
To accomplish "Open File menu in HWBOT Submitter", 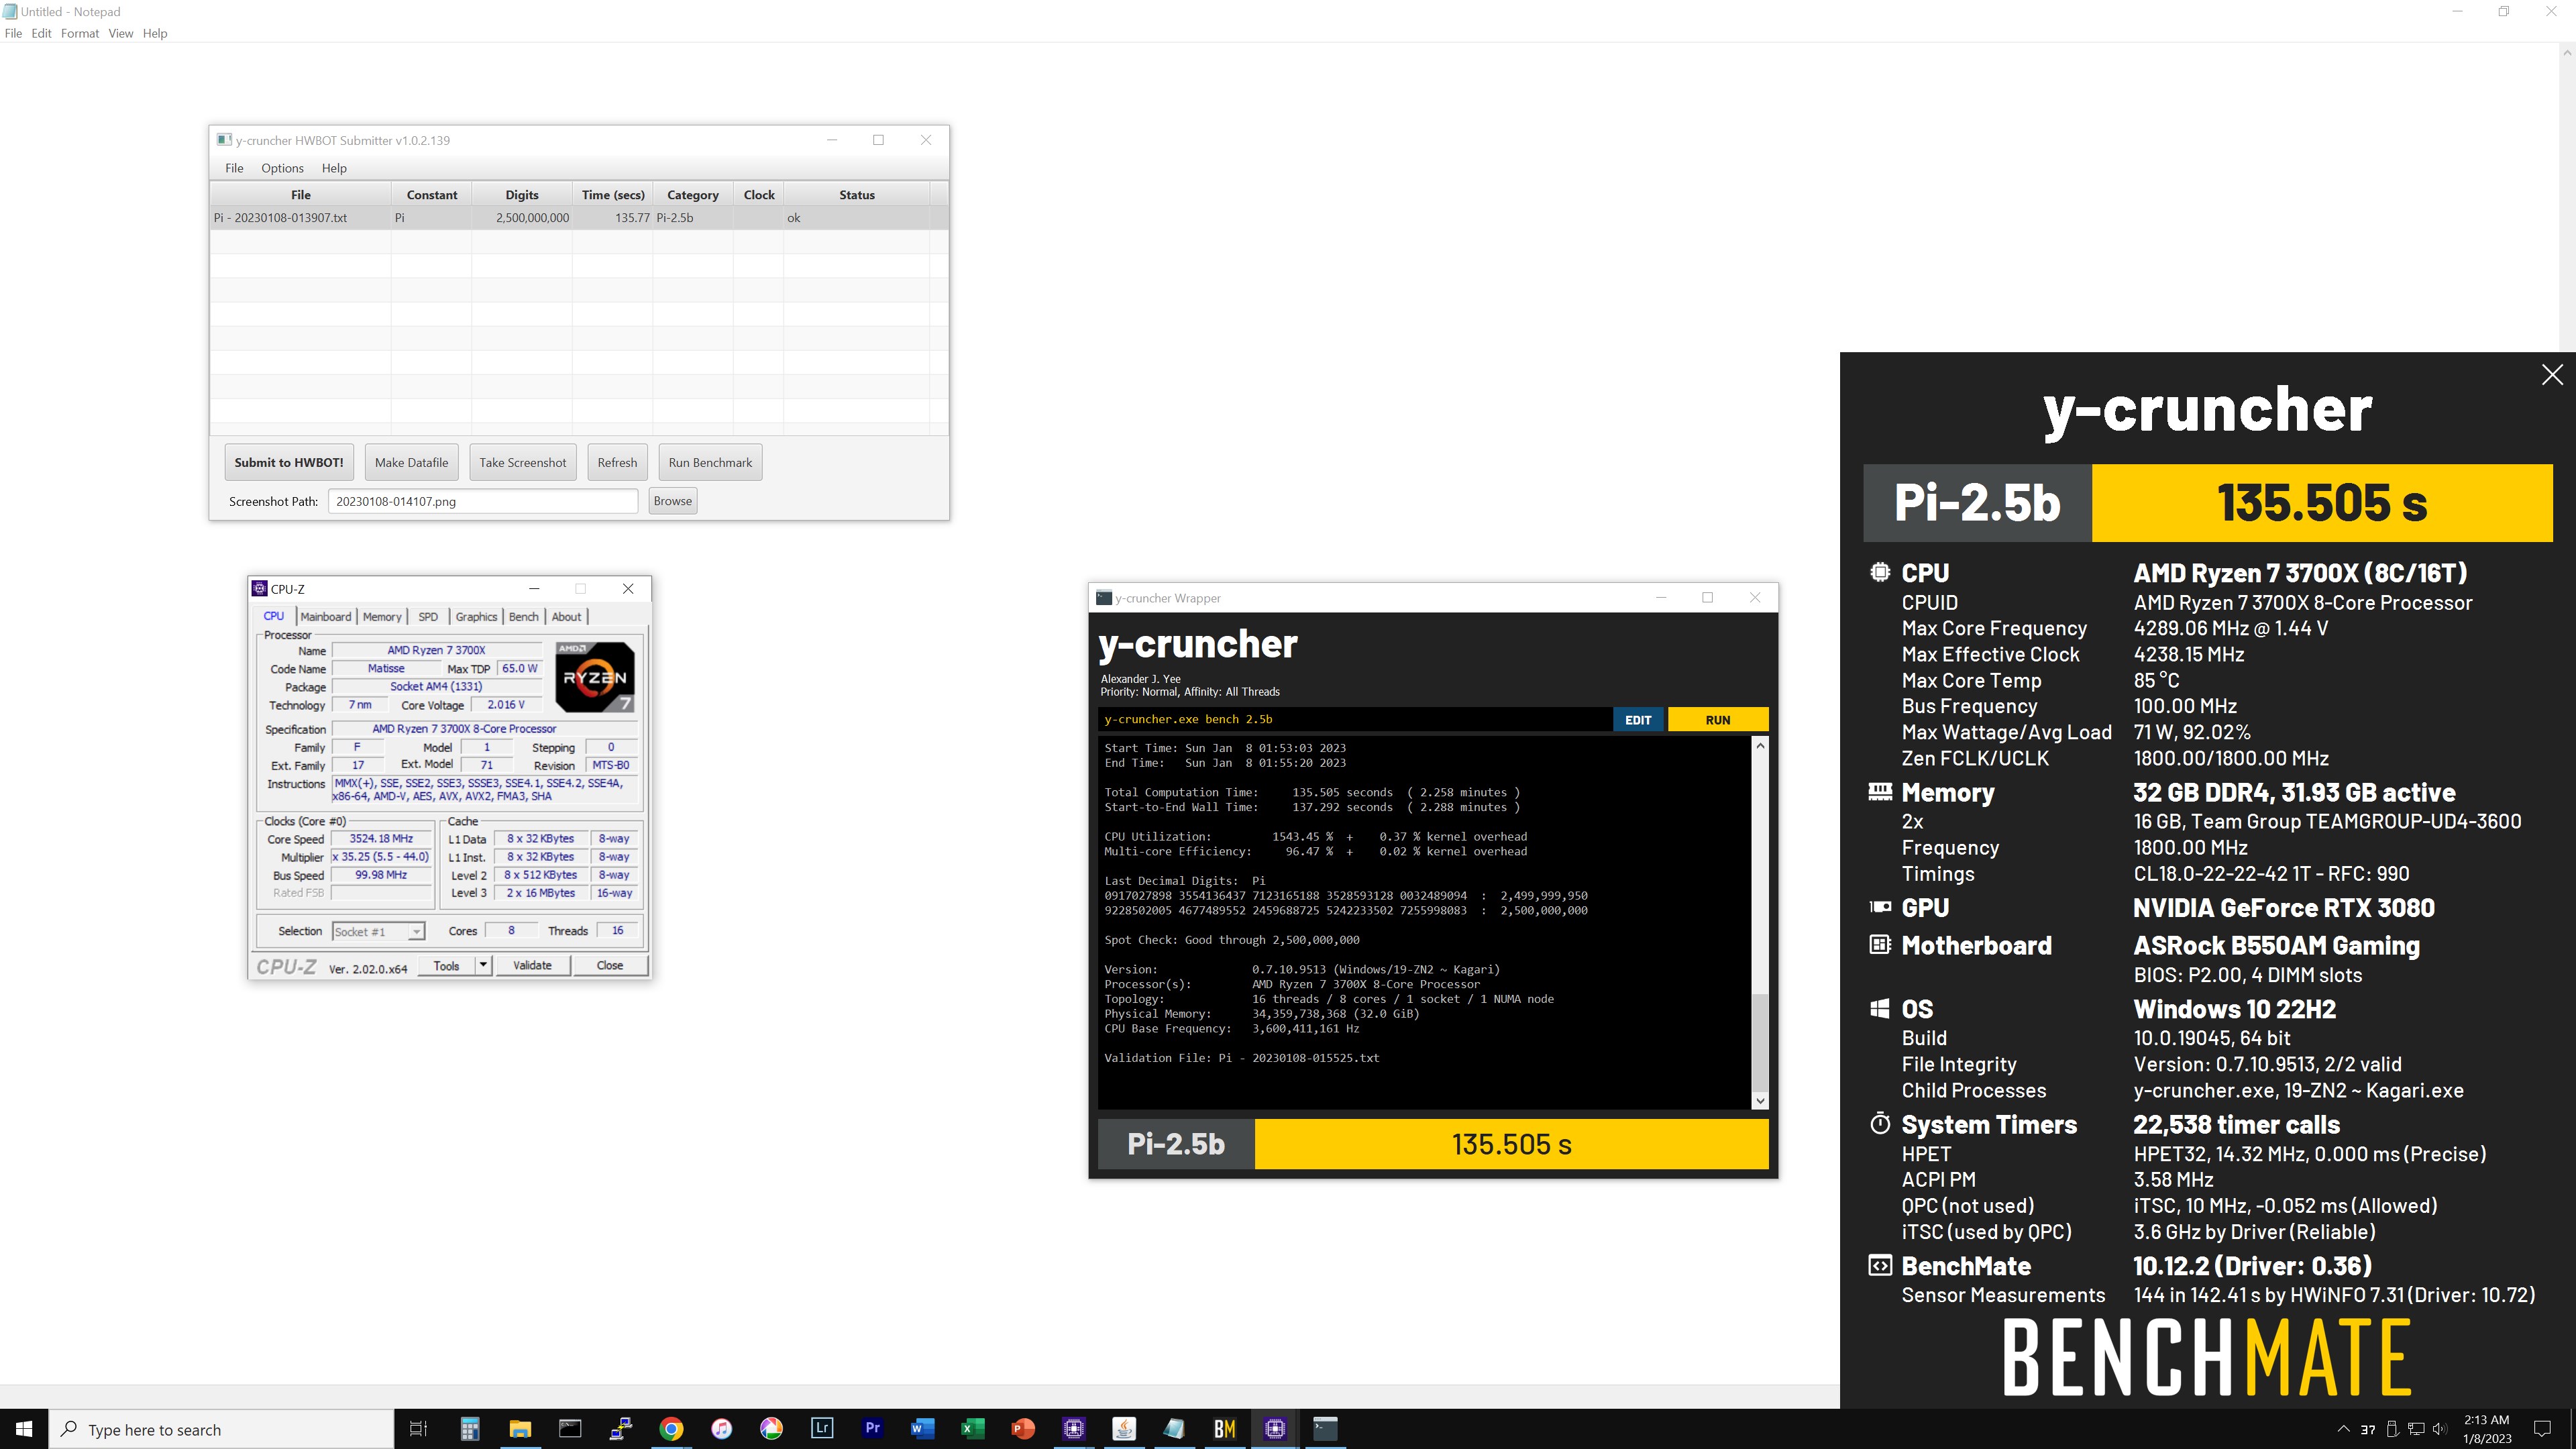I will [x=234, y=168].
